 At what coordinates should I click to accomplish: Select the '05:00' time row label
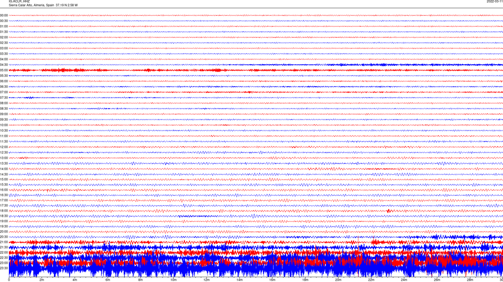pyautogui.click(x=4, y=70)
